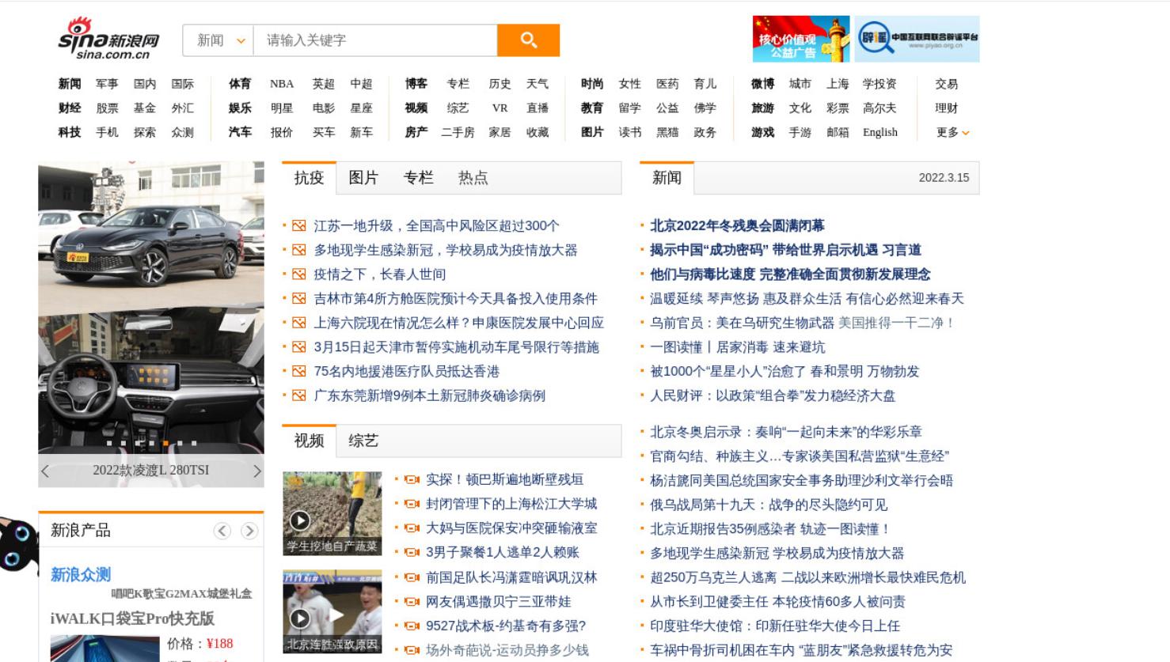Open iWALK口袋宝Pro快充版 product title
The width and height of the screenshot is (1170, 662).
coord(132,618)
